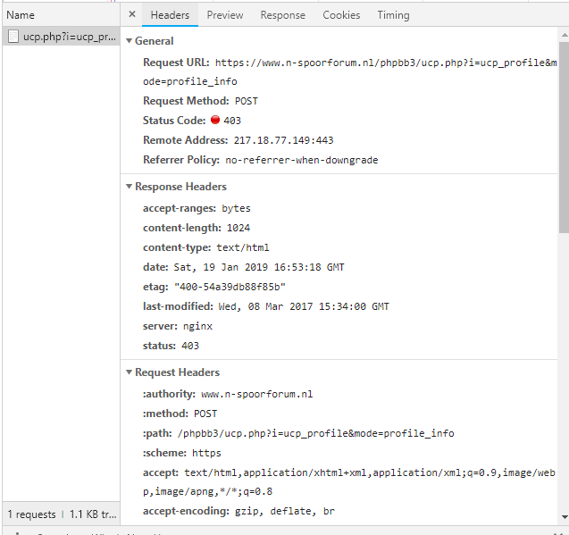The image size is (569, 535).
Task: Open the Preview tab
Action: tap(225, 15)
